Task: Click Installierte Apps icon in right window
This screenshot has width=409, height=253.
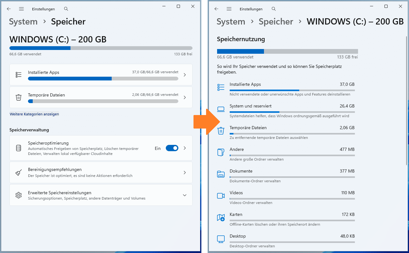Action: tap(221, 87)
